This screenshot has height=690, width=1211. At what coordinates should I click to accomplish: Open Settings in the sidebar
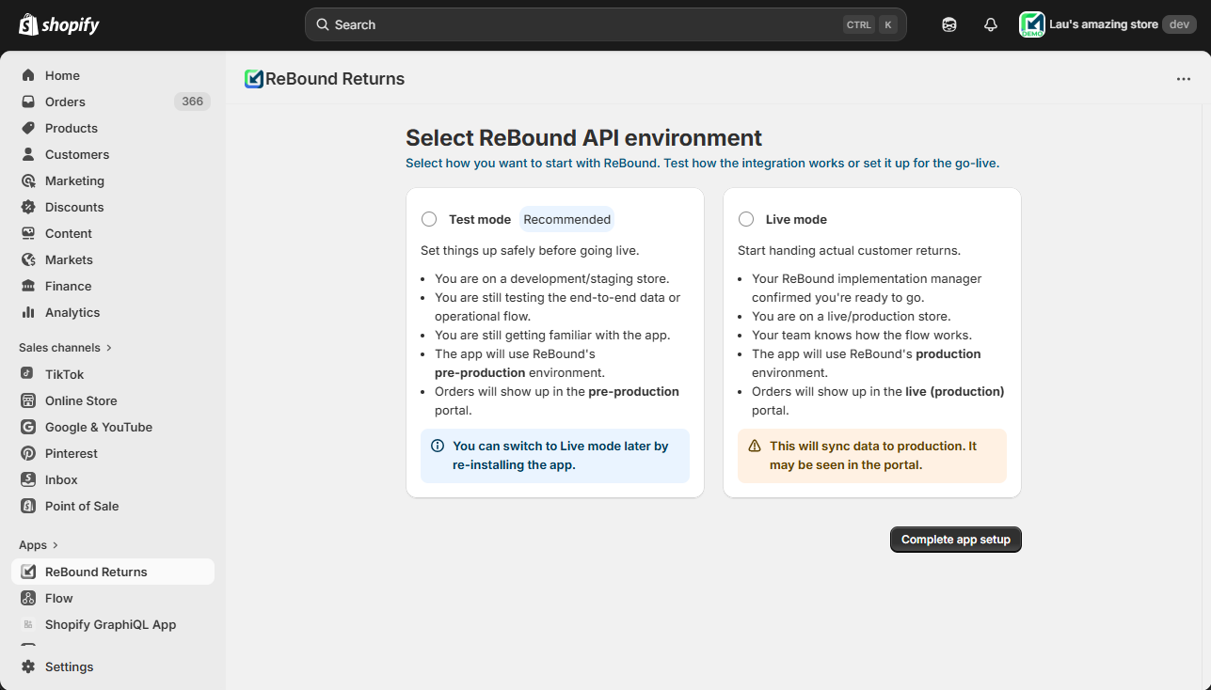point(113,666)
